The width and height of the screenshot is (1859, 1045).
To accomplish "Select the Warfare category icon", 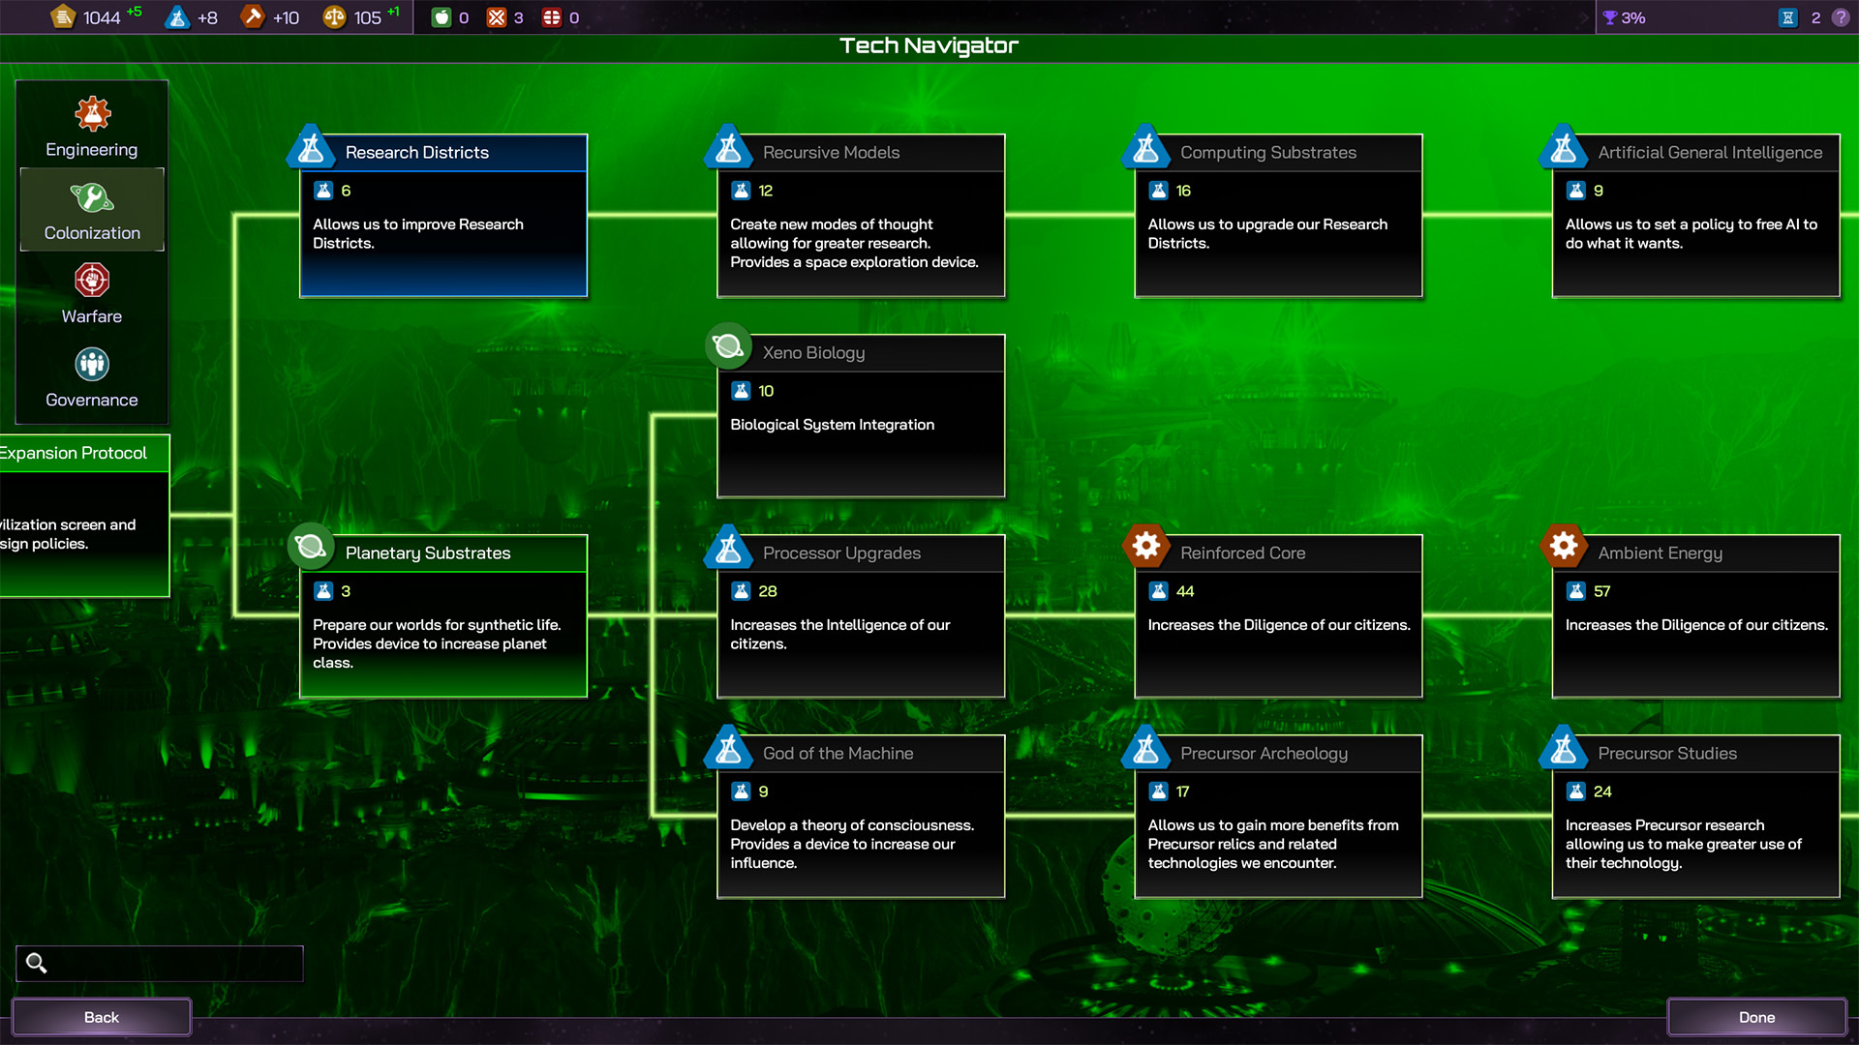I will 92,282.
